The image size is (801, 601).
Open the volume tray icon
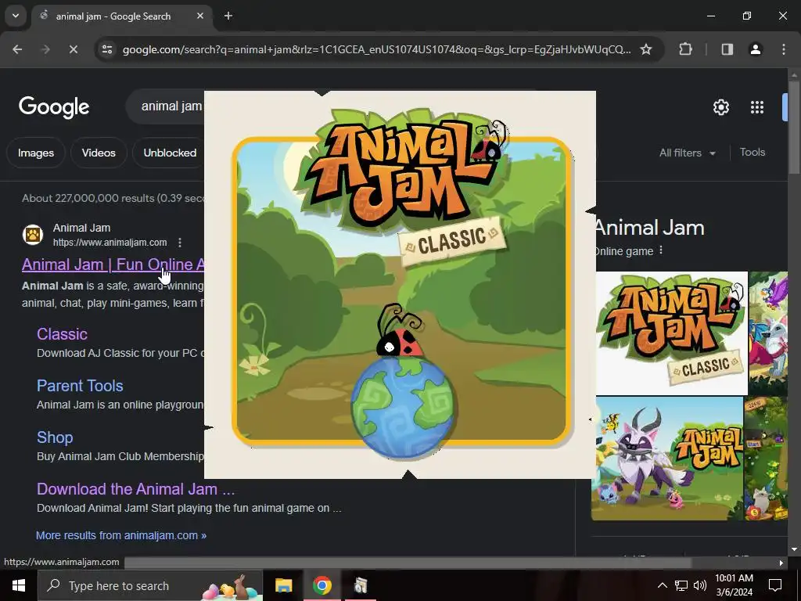tap(700, 585)
